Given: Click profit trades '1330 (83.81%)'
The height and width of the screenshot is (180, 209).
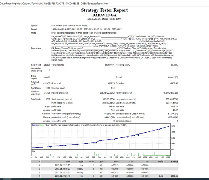Looking at the screenshot, I should coord(108,103).
